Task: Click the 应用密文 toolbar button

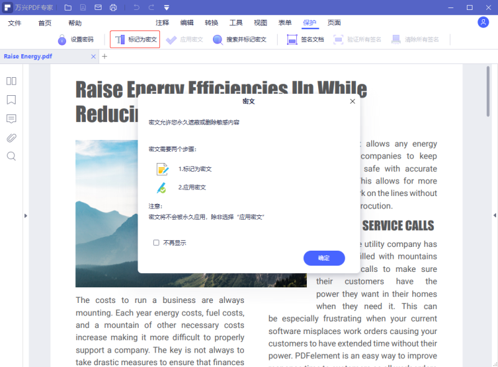Action: 184,40
